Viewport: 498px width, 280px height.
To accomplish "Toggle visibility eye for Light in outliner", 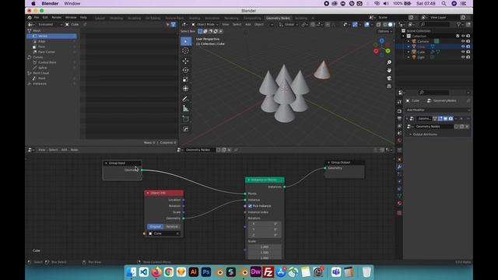I will click(x=463, y=57).
